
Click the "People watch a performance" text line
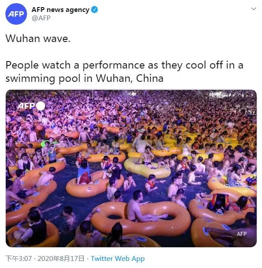pos(125,65)
